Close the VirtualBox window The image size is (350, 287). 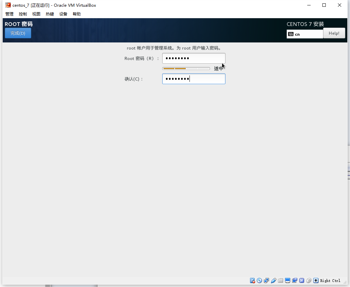pos(340,5)
